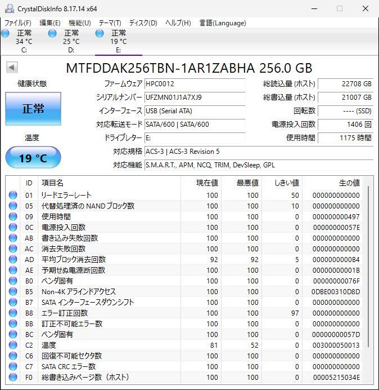This screenshot has width=379, height=390.
Task: Click the 正常 health status button
Action: pyautogui.click(x=33, y=109)
